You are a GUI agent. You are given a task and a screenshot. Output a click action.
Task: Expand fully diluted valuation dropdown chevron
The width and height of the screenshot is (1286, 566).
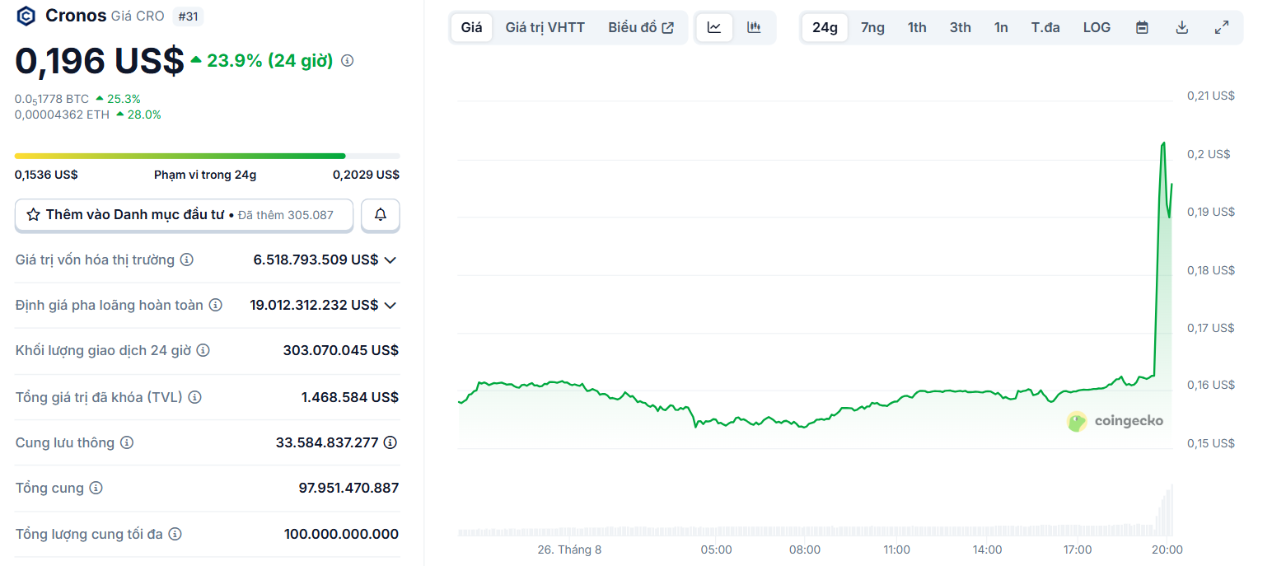coord(390,306)
